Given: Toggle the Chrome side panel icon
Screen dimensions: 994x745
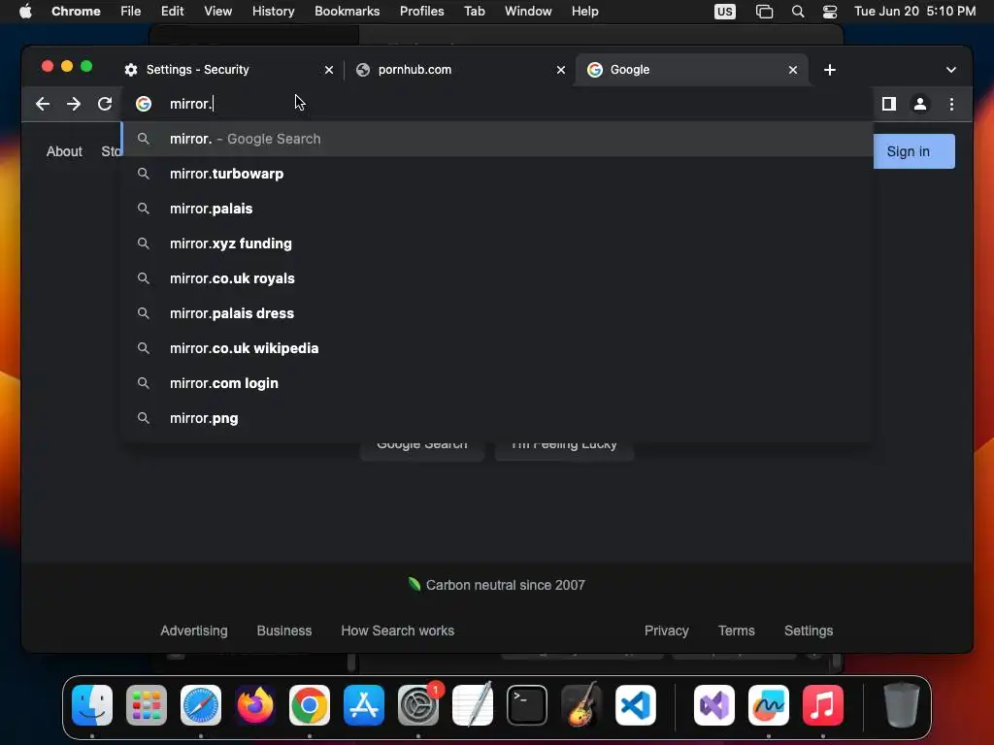Looking at the screenshot, I should (x=889, y=104).
